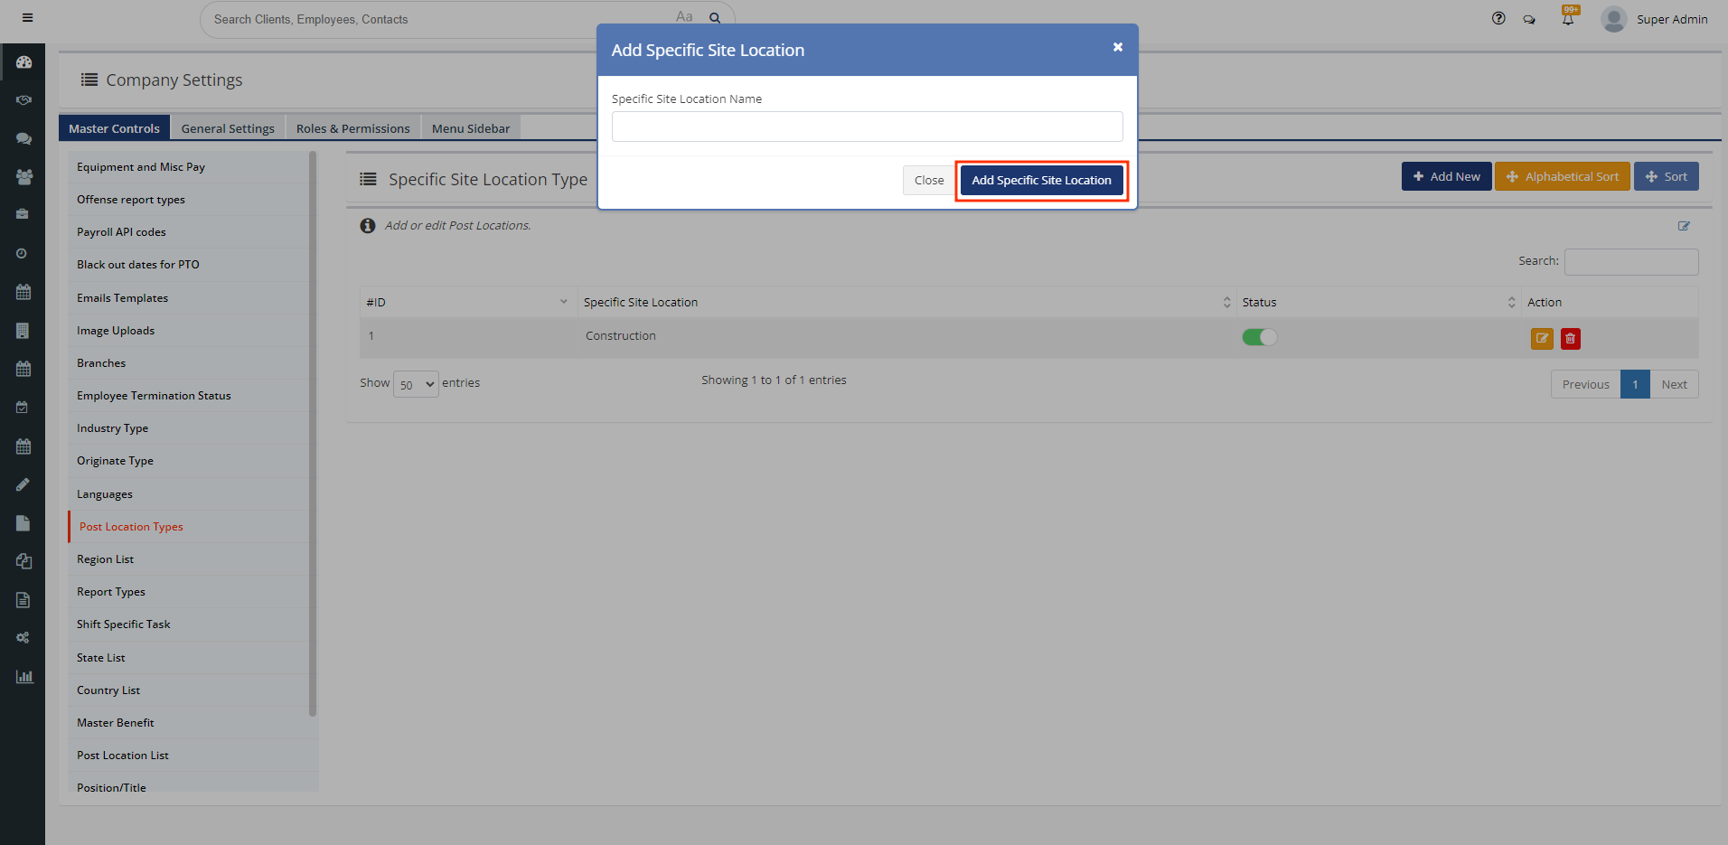Open the Roles & Permissions tab

coord(352,128)
